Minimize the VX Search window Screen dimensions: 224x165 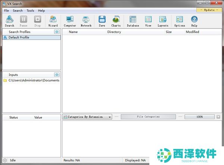(x=200, y=3)
